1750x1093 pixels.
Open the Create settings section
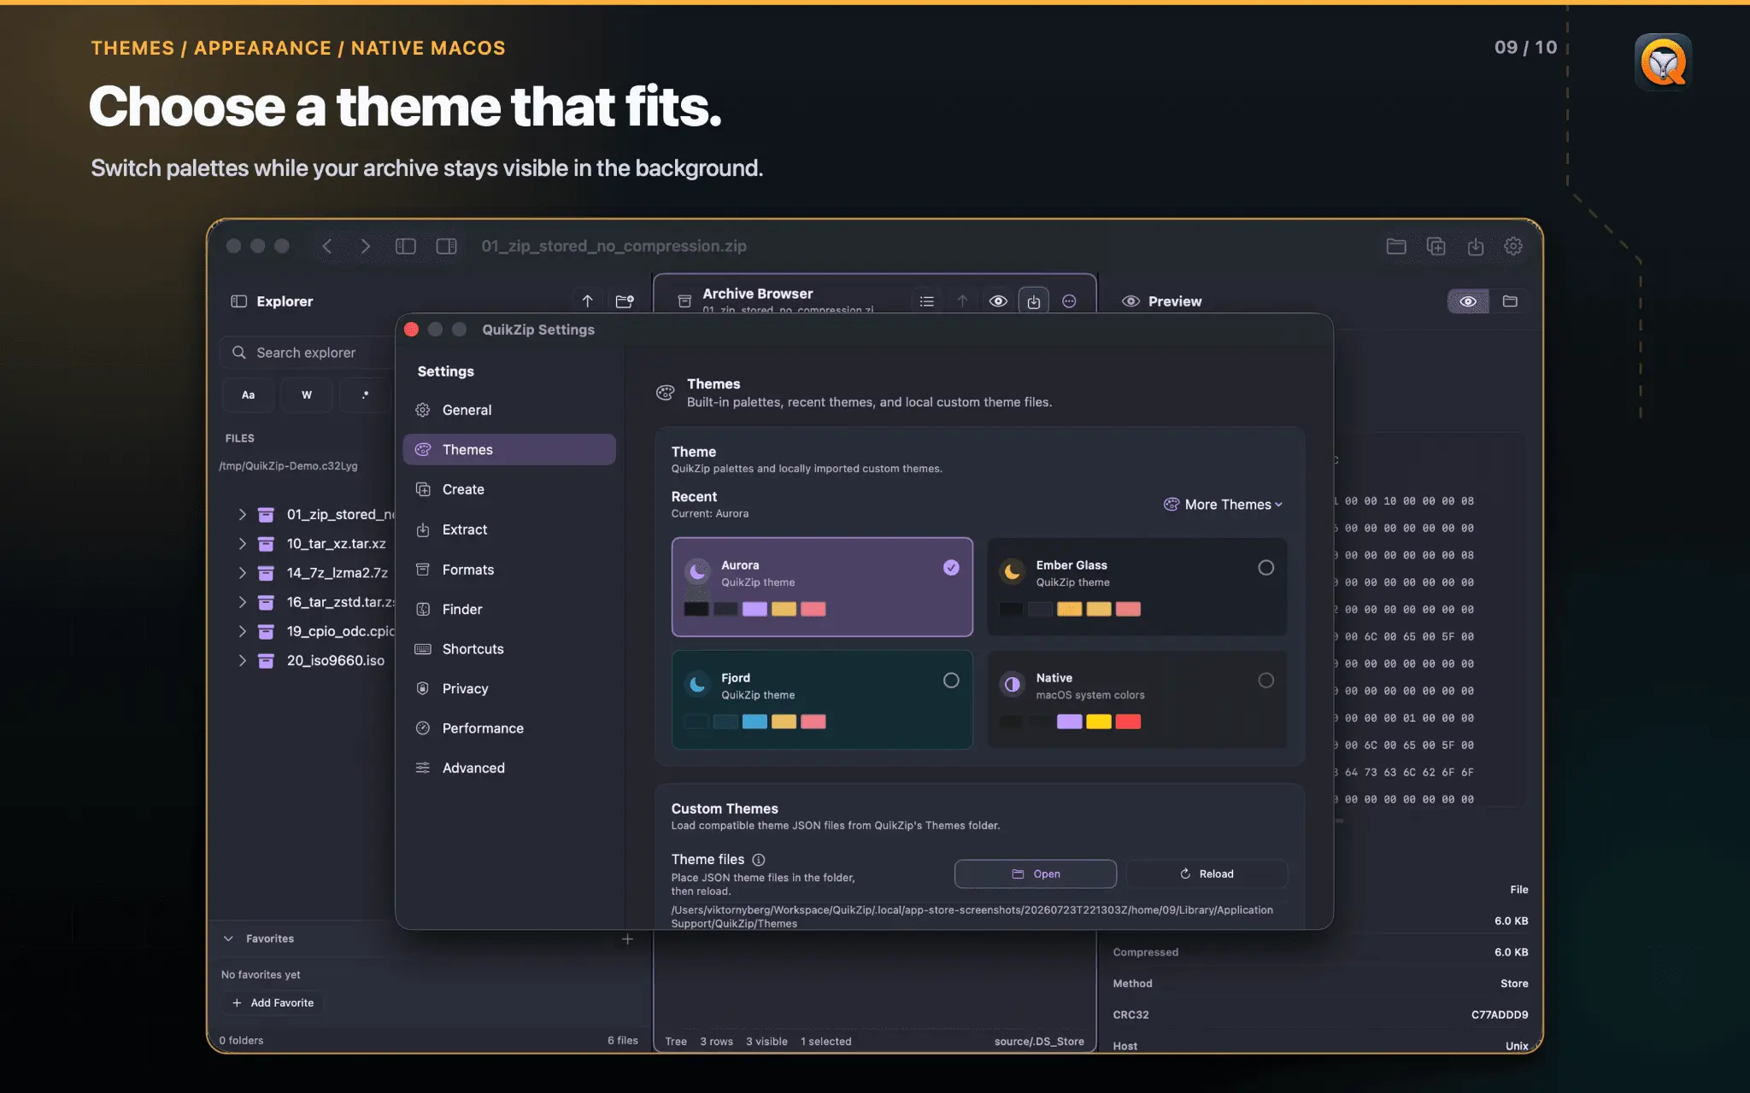pos(508,489)
